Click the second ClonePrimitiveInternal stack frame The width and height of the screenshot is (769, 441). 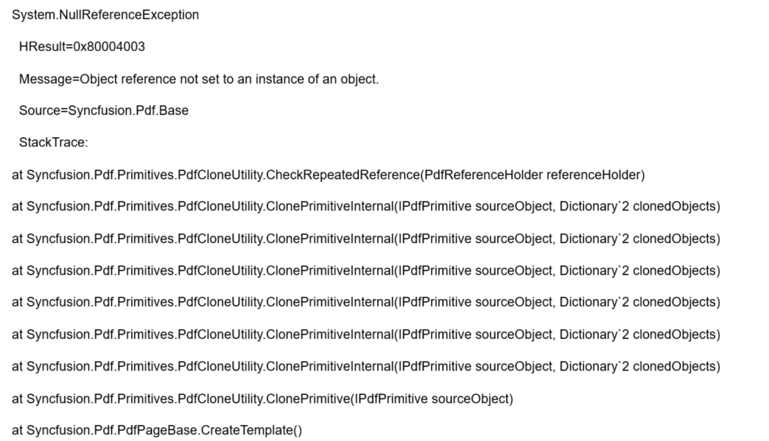[365, 239]
